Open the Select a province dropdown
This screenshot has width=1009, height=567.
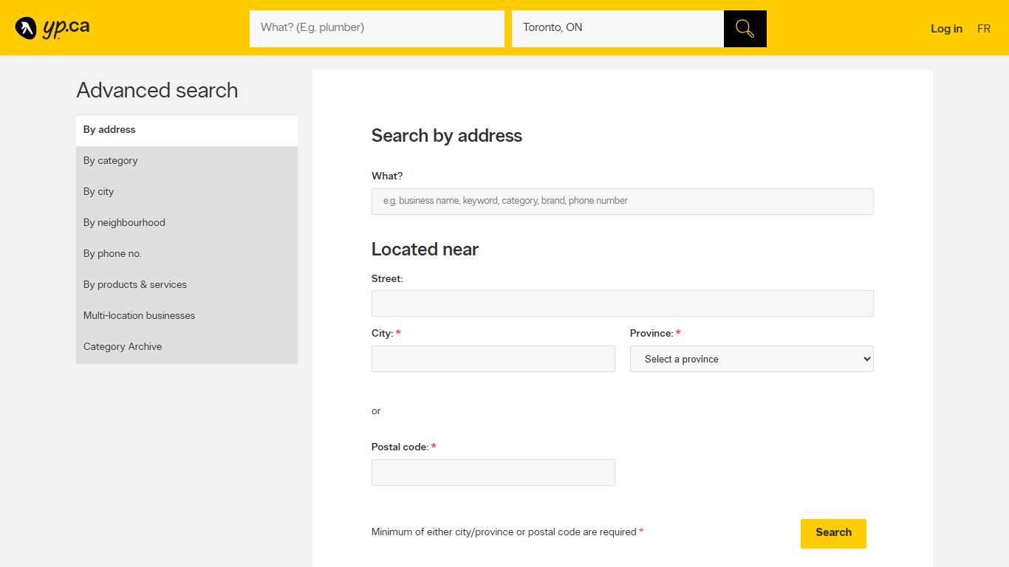751,359
